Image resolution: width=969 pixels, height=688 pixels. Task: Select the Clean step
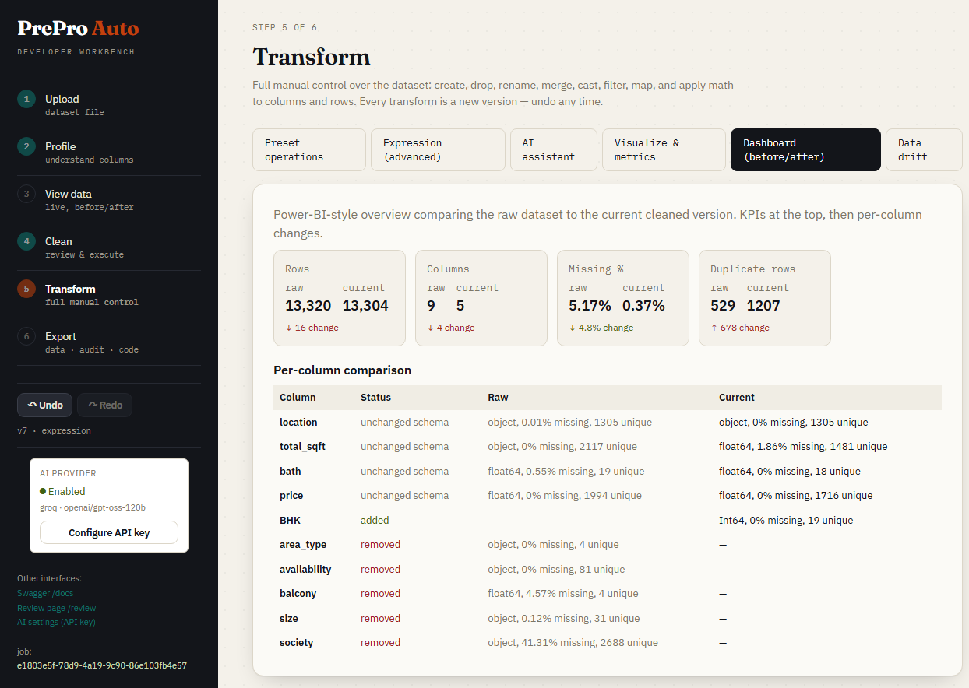tap(109, 247)
